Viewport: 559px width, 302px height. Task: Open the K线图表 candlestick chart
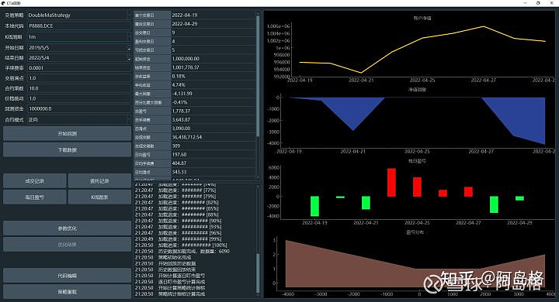tap(99, 197)
